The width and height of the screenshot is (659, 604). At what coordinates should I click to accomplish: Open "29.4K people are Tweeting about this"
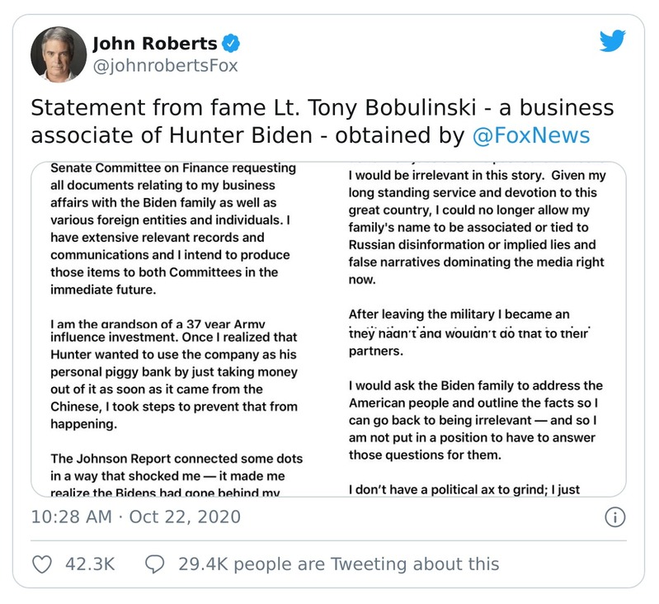coord(338,564)
